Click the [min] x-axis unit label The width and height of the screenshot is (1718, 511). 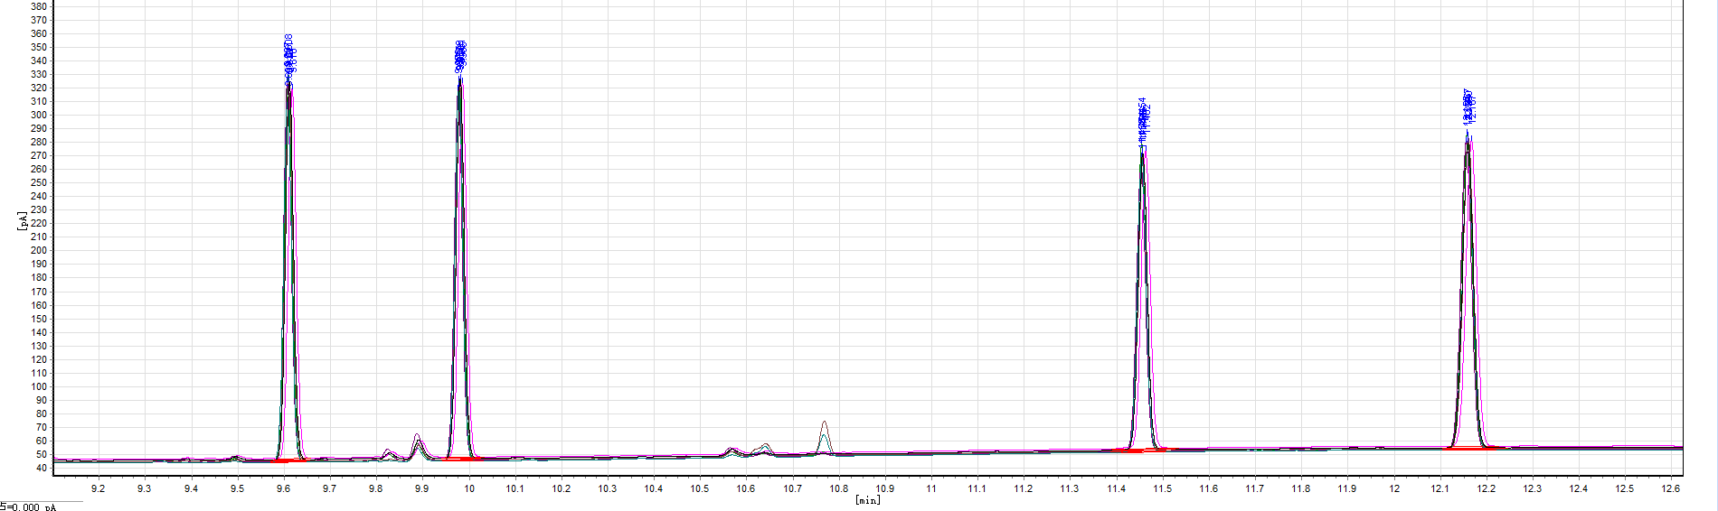tap(867, 499)
